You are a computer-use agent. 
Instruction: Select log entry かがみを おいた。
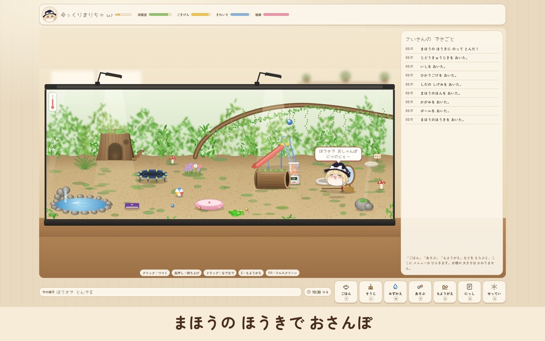(x=451, y=102)
